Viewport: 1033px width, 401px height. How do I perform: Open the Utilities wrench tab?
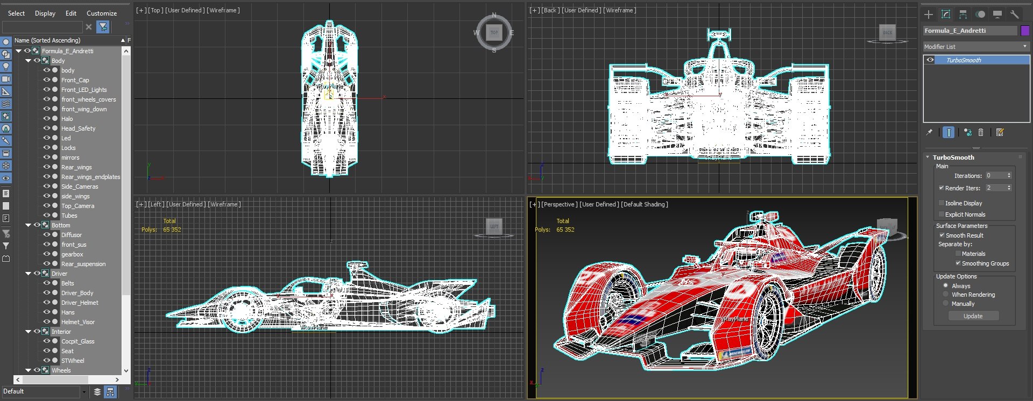point(1015,15)
